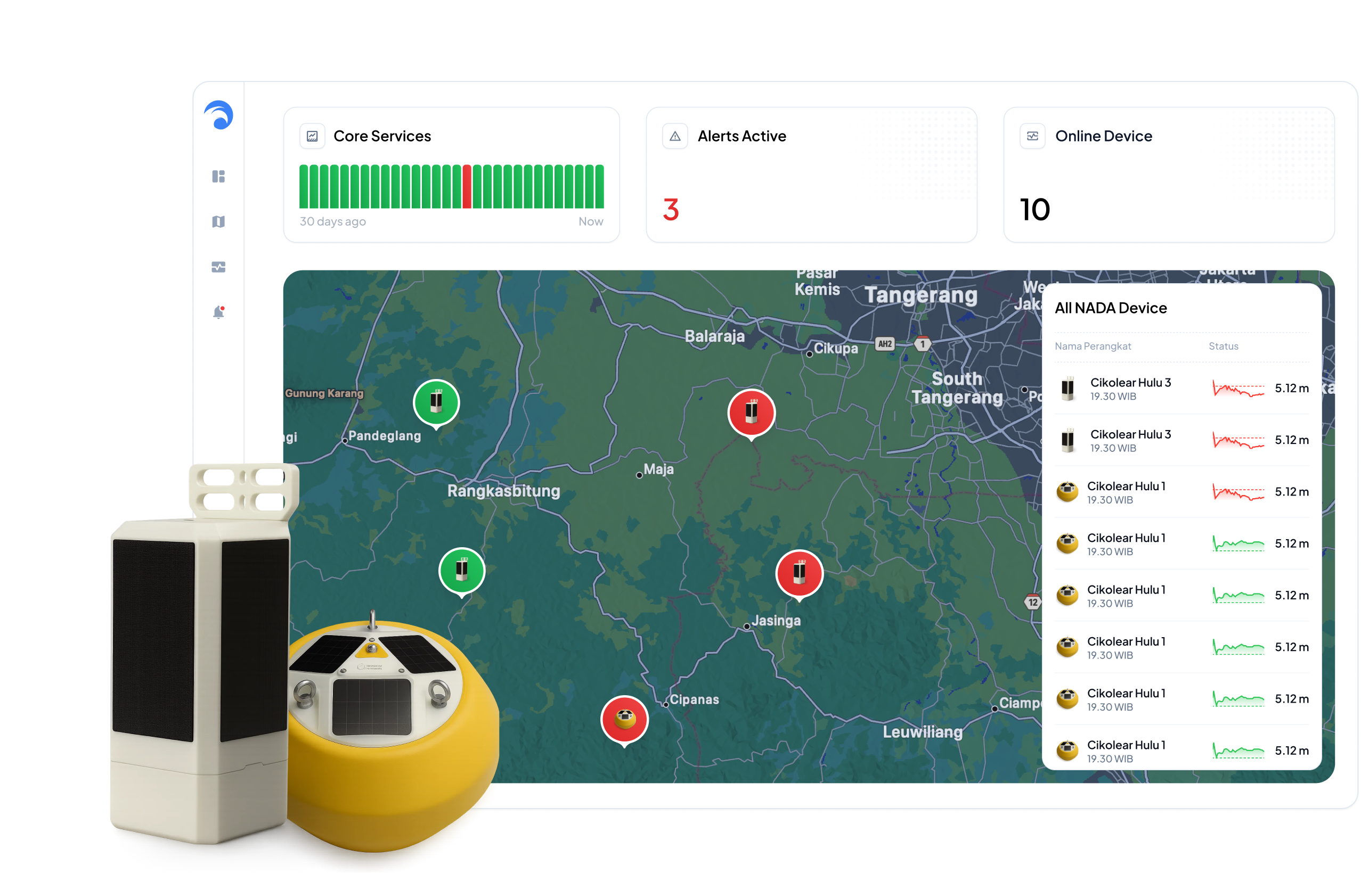The width and height of the screenshot is (1361, 890).
Task: Click the '30 days ago' label
Action: click(x=333, y=221)
